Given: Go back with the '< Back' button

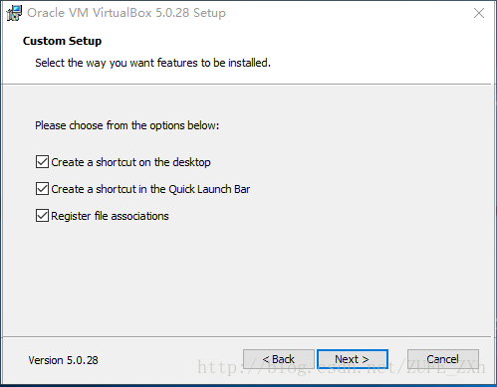Looking at the screenshot, I should pos(279,359).
